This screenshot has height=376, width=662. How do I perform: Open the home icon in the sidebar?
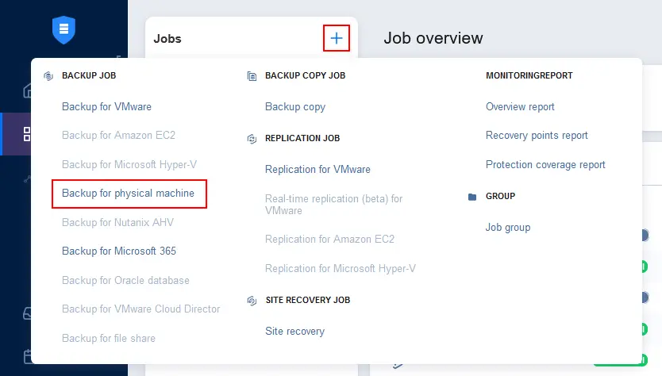[29, 90]
